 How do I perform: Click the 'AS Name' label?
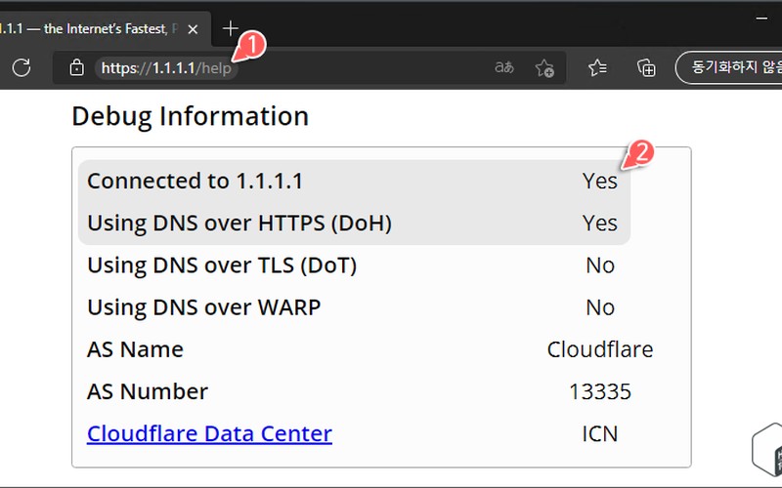(x=135, y=349)
